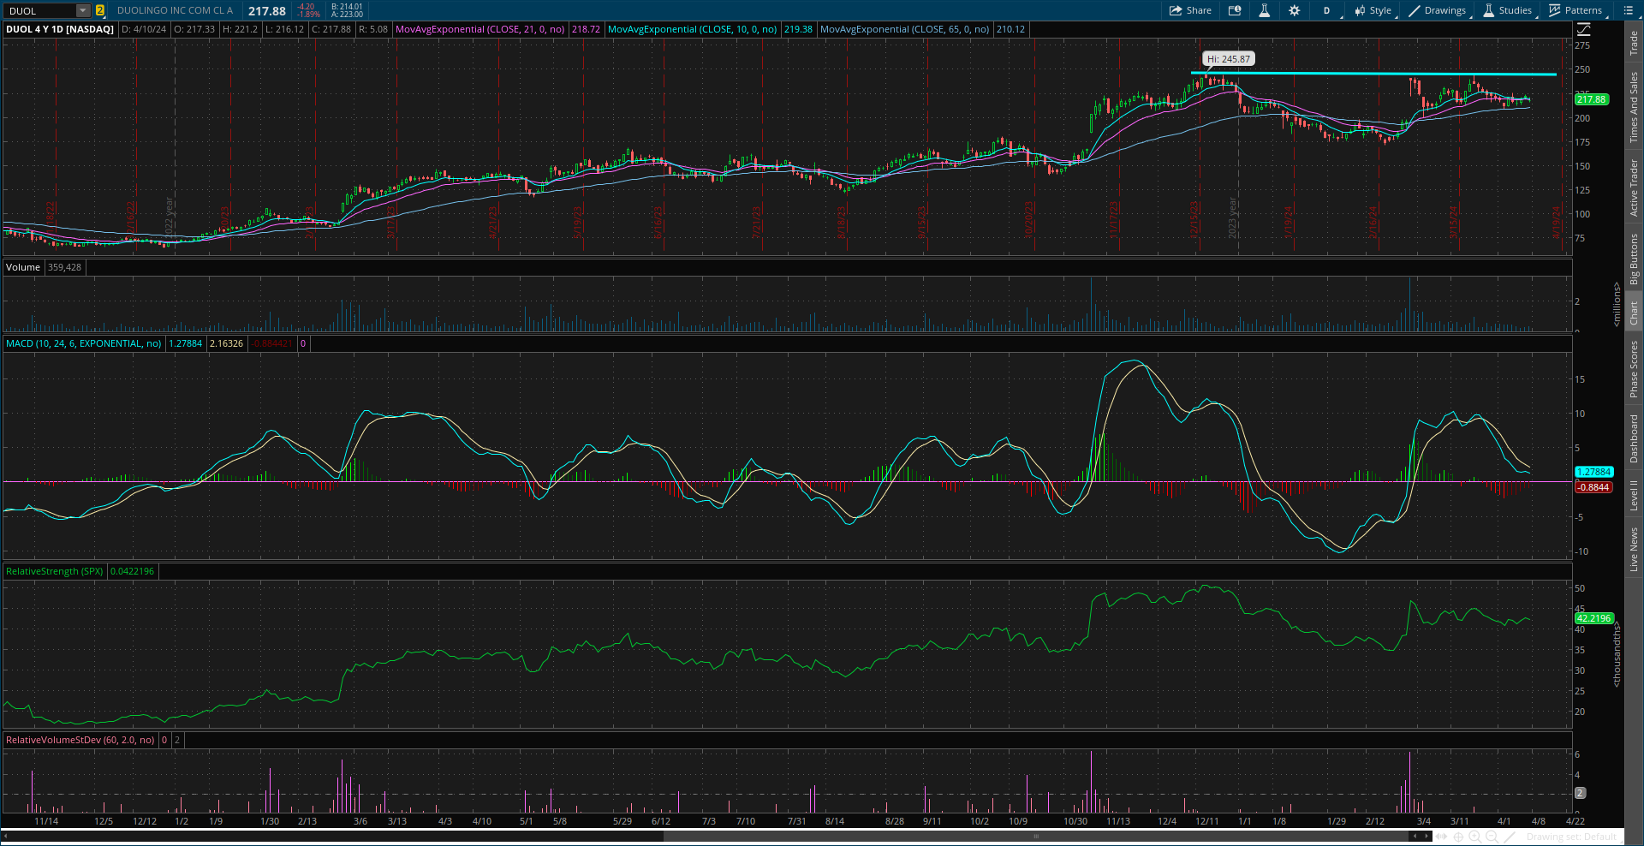This screenshot has width=1644, height=846.
Task: Open the Patterns dropdown
Action: pyautogui.click(x=1575, y=10)
